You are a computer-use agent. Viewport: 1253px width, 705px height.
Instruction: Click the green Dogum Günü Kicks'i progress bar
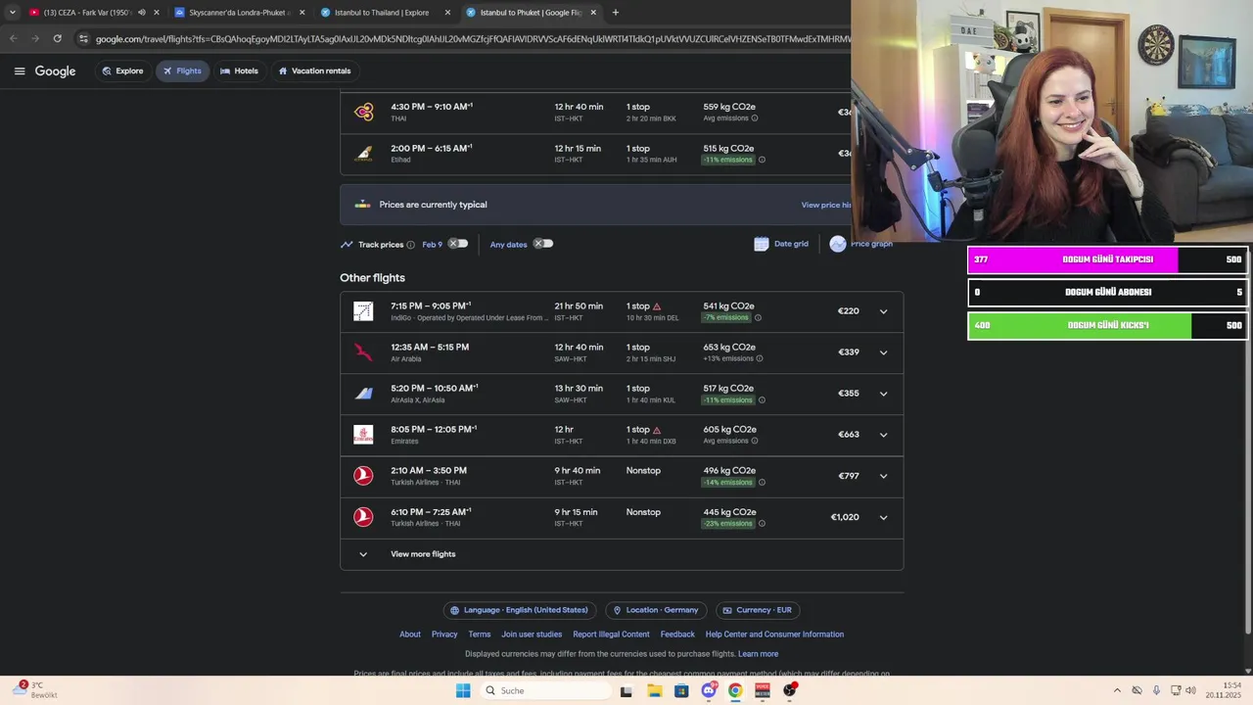click(x=1108, y=325)
